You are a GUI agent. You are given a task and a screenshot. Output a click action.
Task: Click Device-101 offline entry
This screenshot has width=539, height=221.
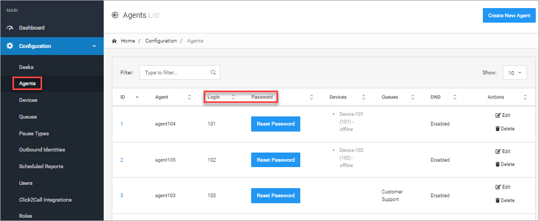[x=351, y=122]
